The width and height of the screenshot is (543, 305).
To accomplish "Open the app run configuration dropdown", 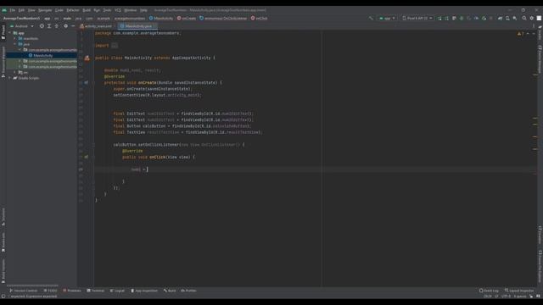I will click(387, 18).
